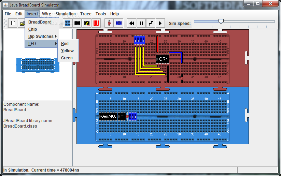The height and width of the screenshot is (176, 281).
Task: Play the simulation
Action: 160,23
